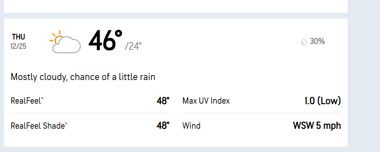Open the 'Mostly cloudy, chance of a little rain' description

[83, 77]
